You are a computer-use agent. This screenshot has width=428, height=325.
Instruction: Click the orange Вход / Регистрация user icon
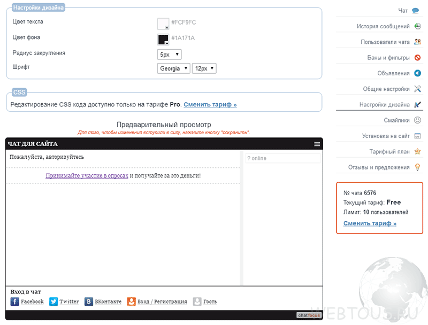pos(131,301)
